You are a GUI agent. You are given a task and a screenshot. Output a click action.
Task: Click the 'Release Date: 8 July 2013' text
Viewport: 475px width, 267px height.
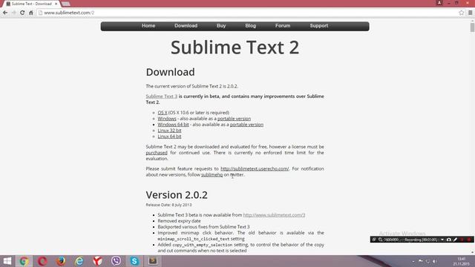click(x=168, y=205)
